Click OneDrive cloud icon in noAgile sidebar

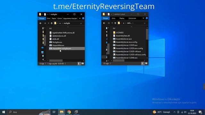(42, 48)
